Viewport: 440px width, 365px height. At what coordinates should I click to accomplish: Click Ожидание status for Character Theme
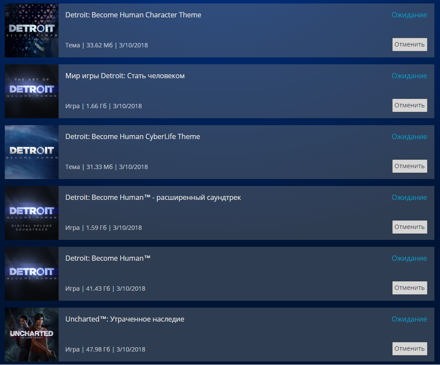pos(410,15)
